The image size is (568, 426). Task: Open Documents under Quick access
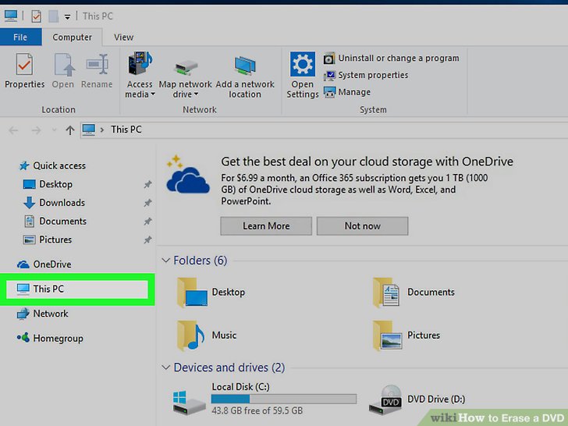(x=55, y=221)
